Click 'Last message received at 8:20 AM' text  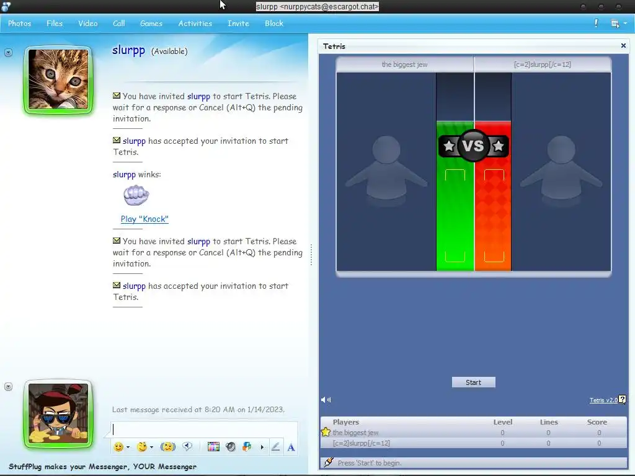(x=198, y=410)
